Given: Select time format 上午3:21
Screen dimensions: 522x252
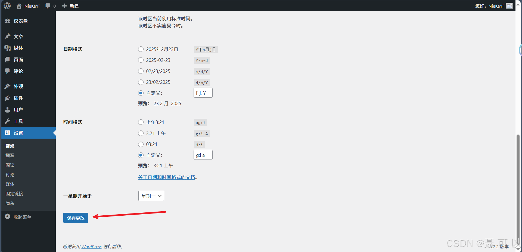Looking at the screenshot, I should coord(141,122).
